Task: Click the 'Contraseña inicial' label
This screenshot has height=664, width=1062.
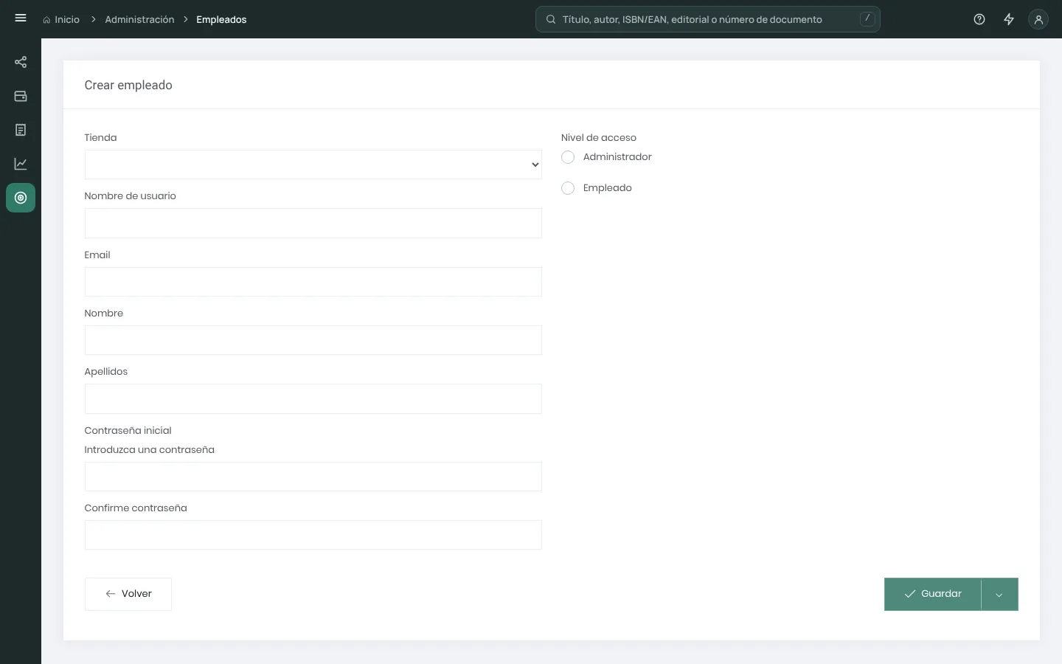Action: (128, 430)
